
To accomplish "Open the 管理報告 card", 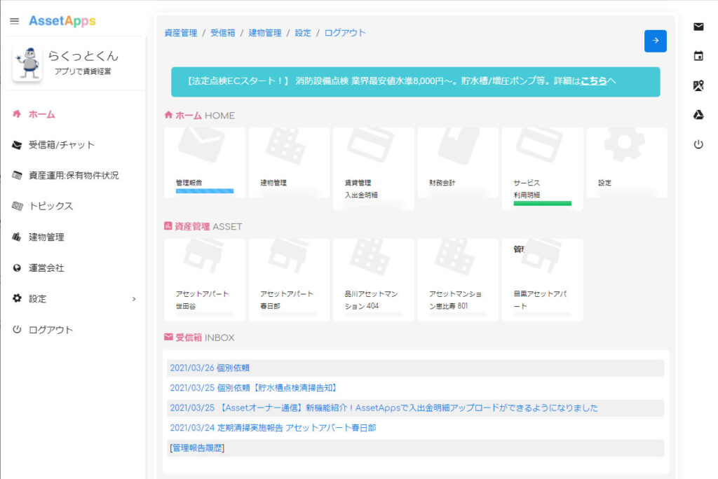I will click(x=205, y=163).
